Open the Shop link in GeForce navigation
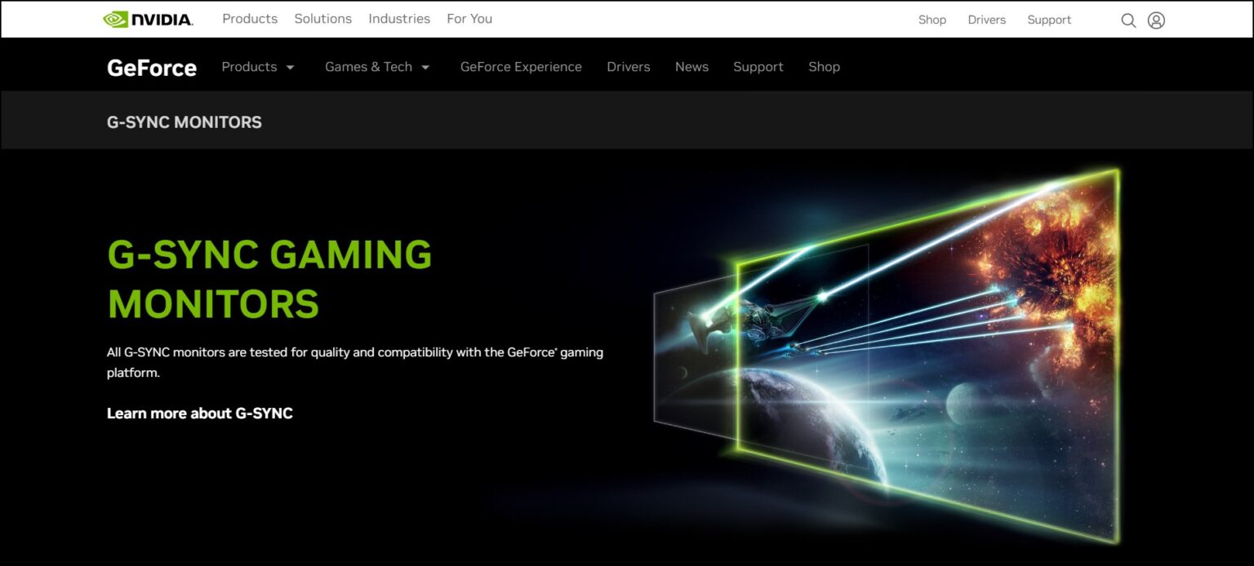1254x566 pixels. click(x=824, y=67)
